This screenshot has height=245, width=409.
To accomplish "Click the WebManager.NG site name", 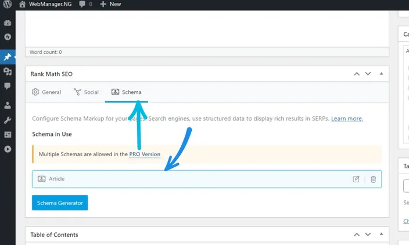I will tap(51, 4).
